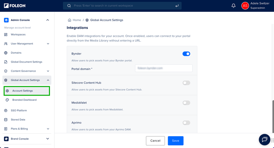The image size is (274, 148).
Task: Click the Global Account Settings icon
Action: click(6, 80)
